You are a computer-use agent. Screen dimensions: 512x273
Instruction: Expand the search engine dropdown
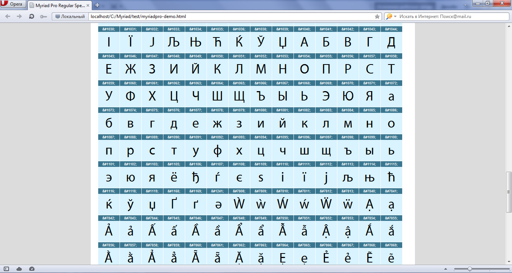pos(395,16)
